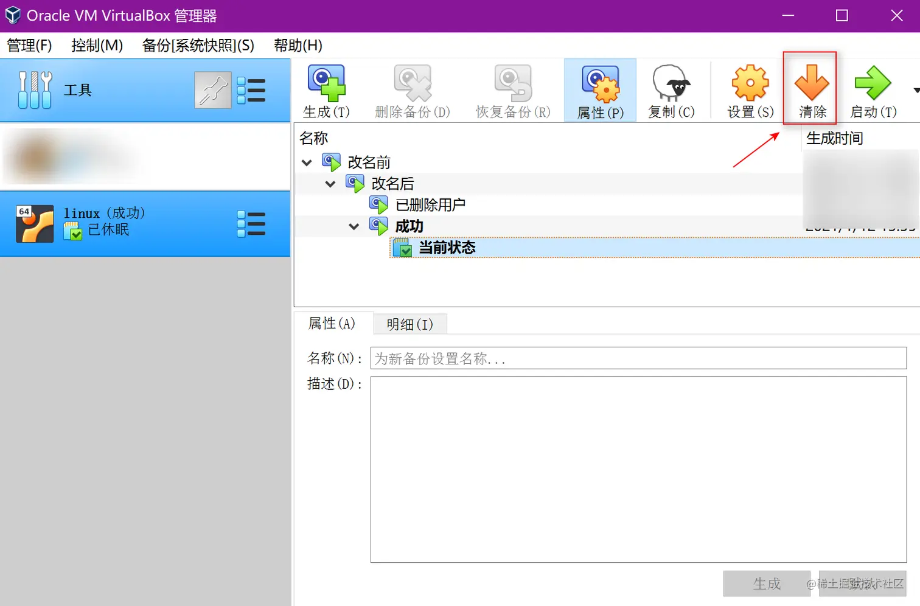This screenshot has height=606, width=920.
Task: Click the 删除备份(D) toolbar icon
Action: point(413,83)
